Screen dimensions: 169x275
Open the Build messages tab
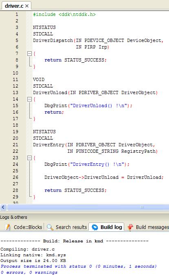(x=148, y=227)
